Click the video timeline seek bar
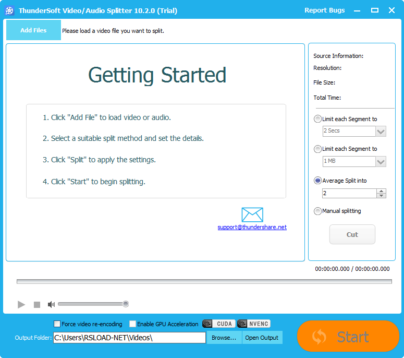The height and width of the screenshot is (358, 404). point(204,281)
